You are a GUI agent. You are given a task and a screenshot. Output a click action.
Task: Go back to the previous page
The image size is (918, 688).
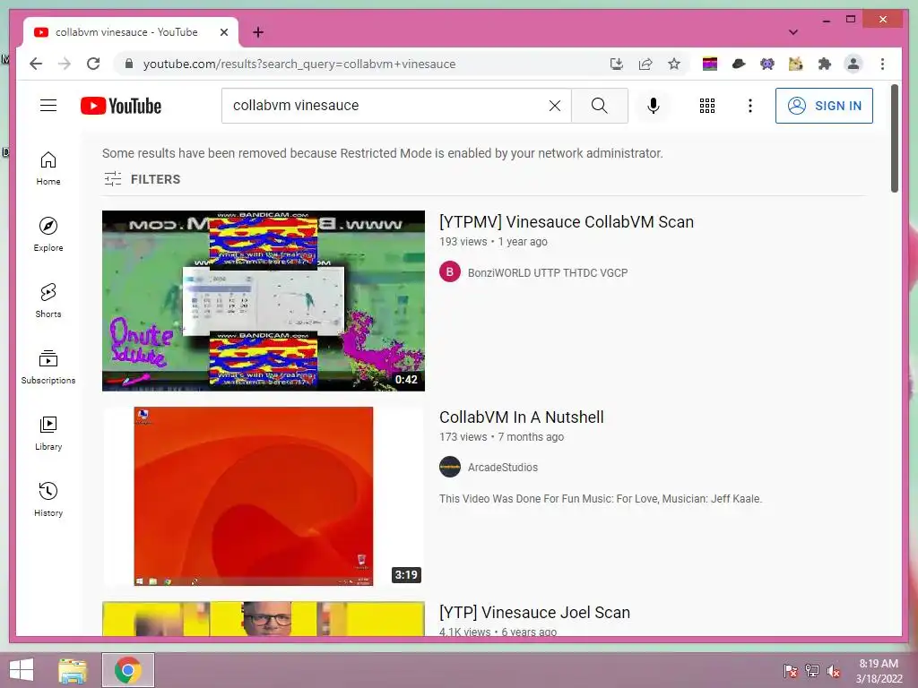click(x=36, y=64)
